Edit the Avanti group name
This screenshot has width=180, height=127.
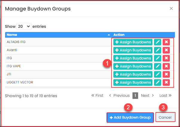[158, 50]
